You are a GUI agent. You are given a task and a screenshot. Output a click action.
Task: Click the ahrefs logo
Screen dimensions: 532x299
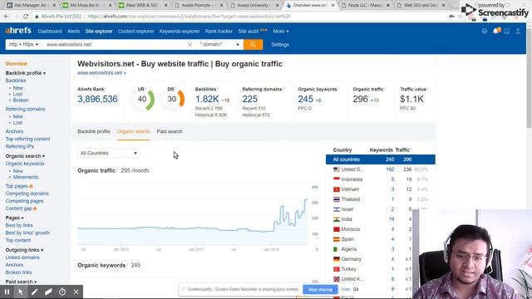click(x=18, y=31)
